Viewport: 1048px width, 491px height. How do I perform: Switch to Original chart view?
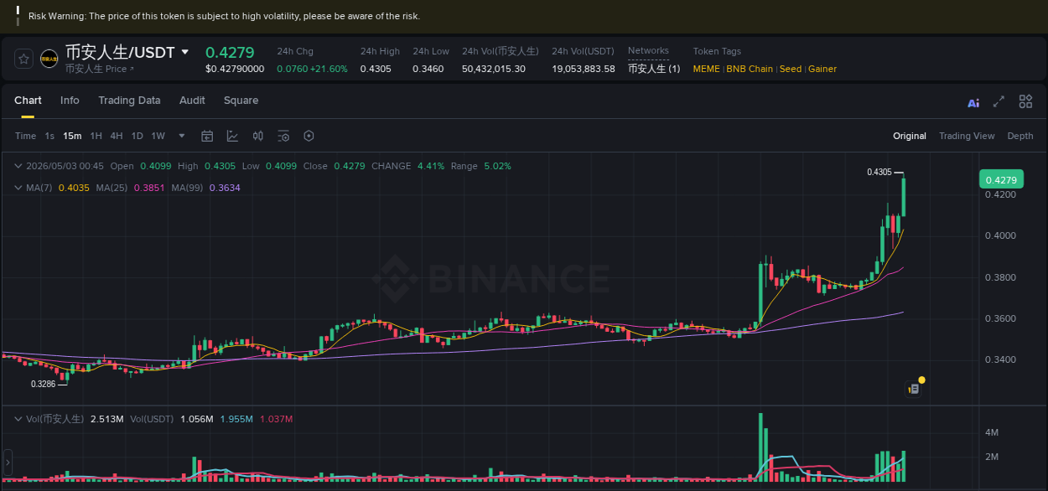pos(910,136)
